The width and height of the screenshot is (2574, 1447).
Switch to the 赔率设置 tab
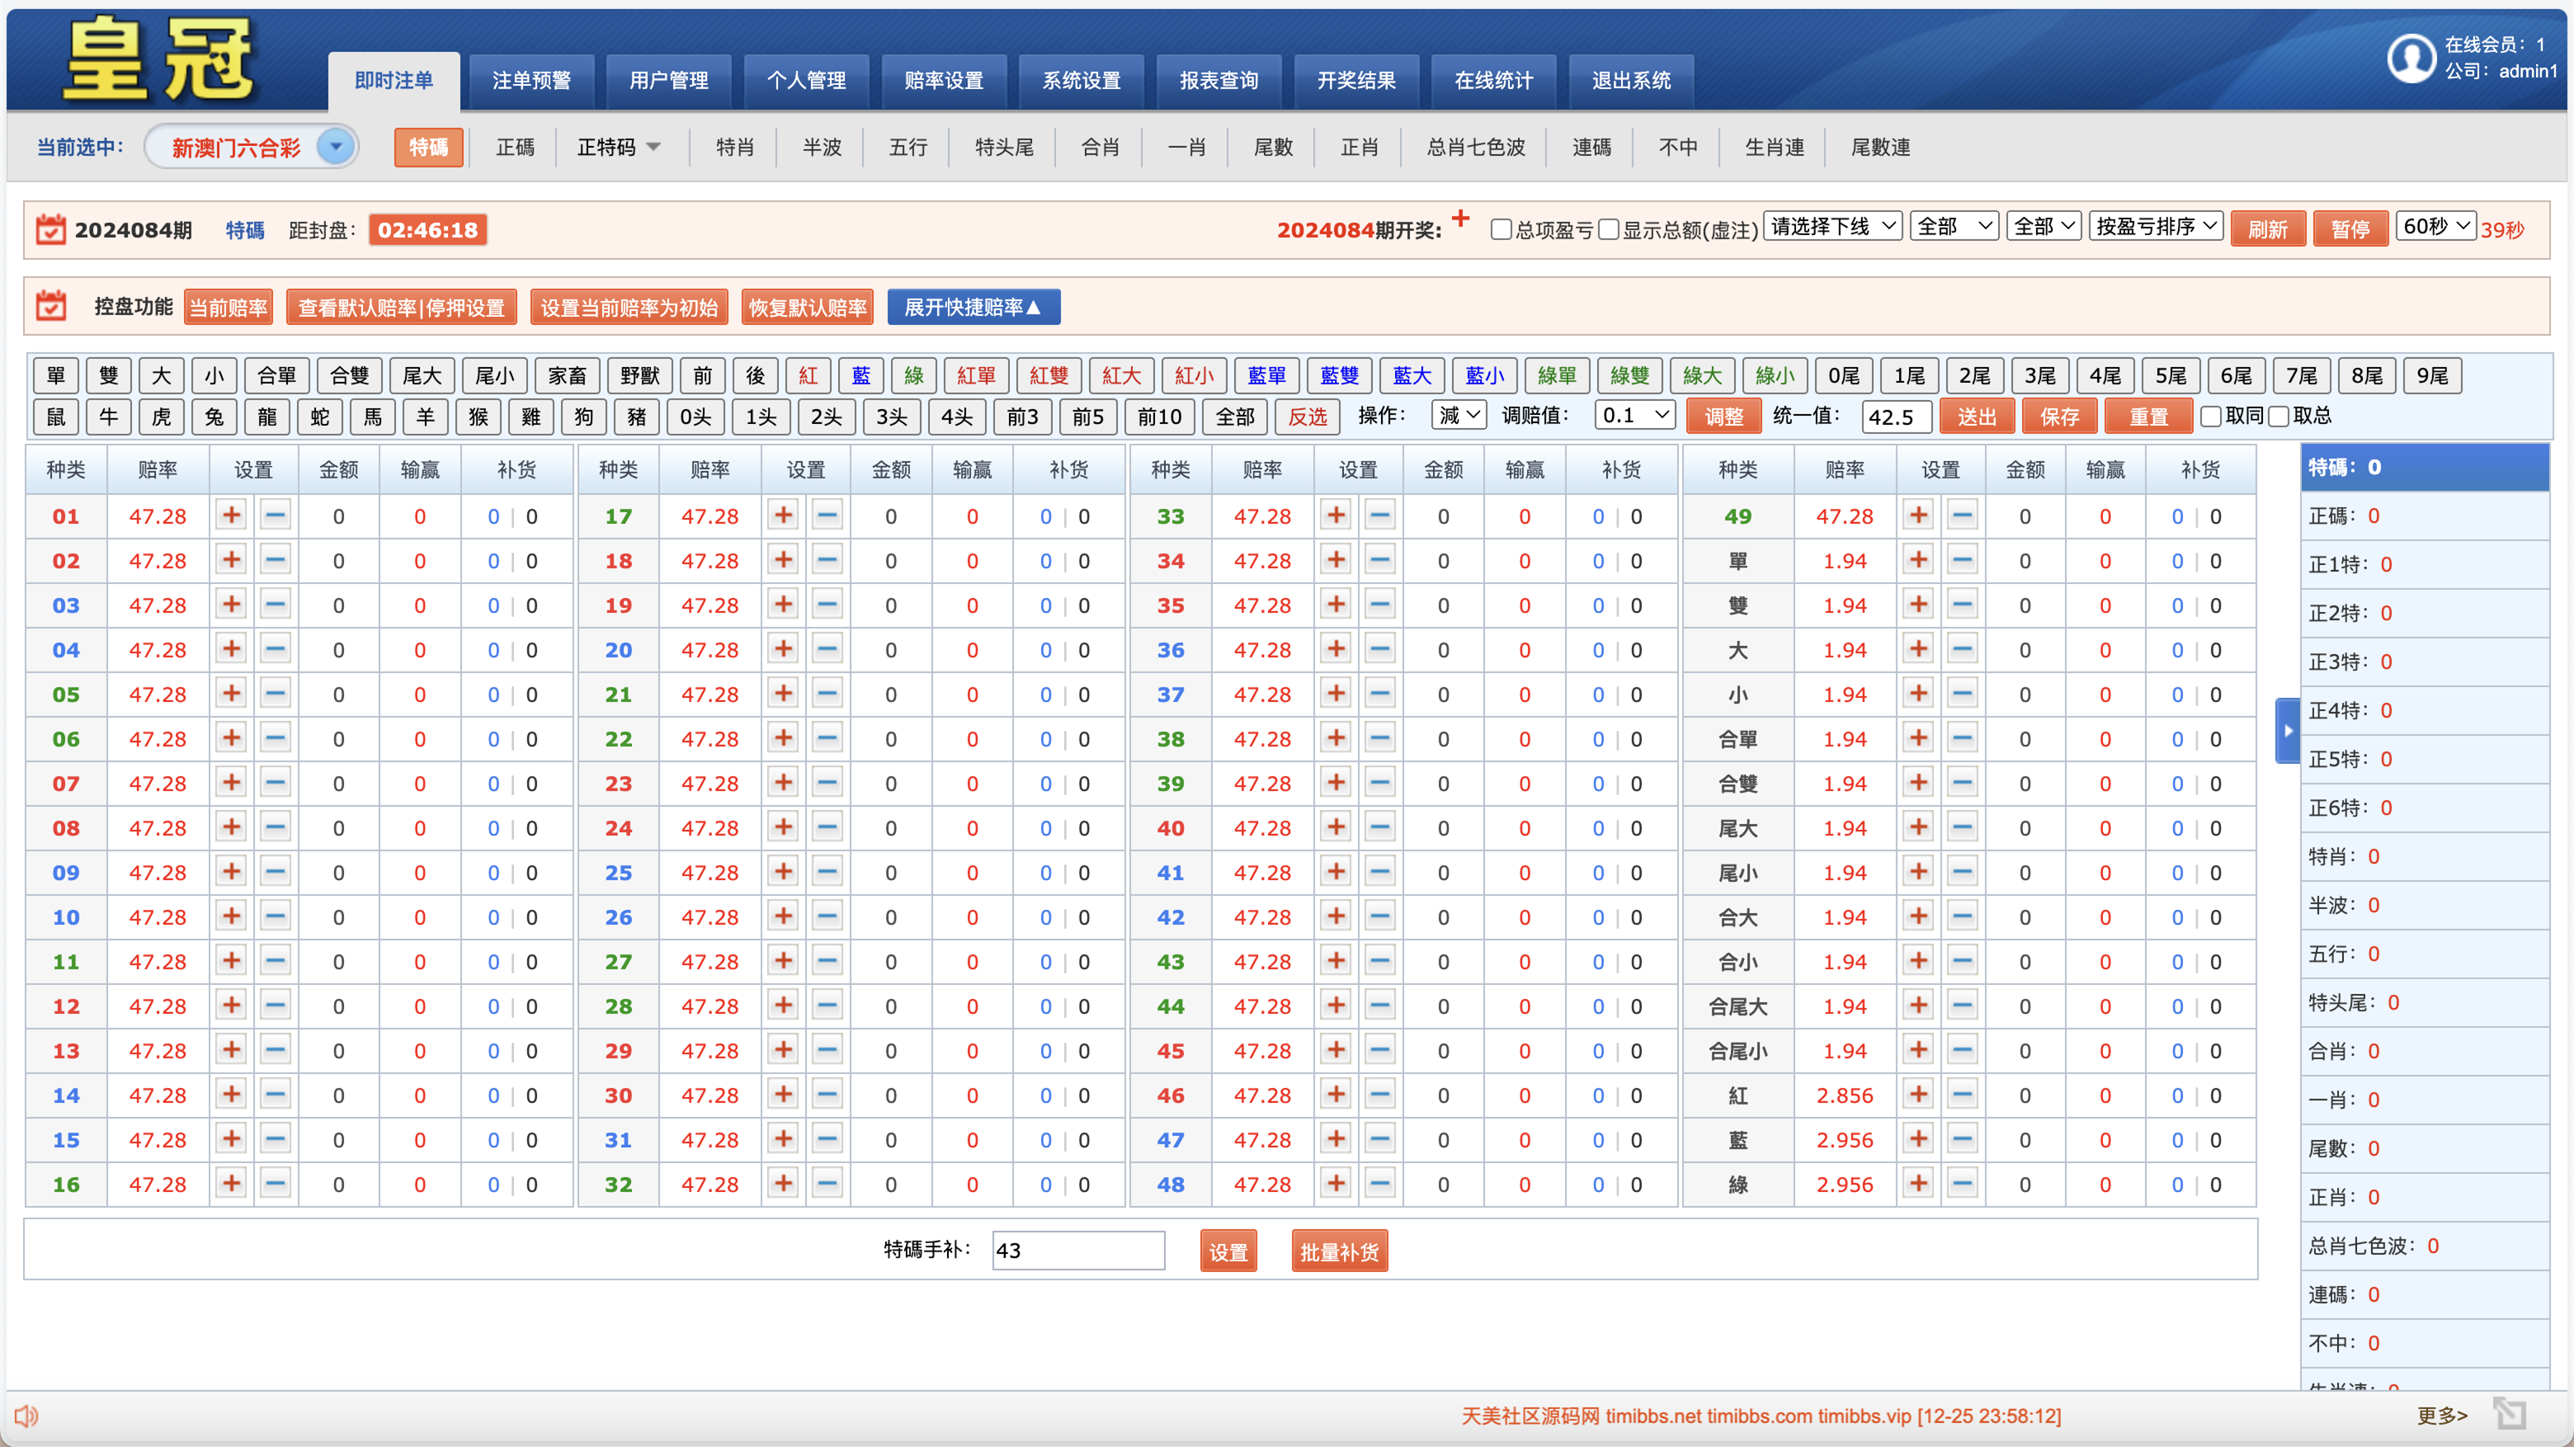(943, 80)
